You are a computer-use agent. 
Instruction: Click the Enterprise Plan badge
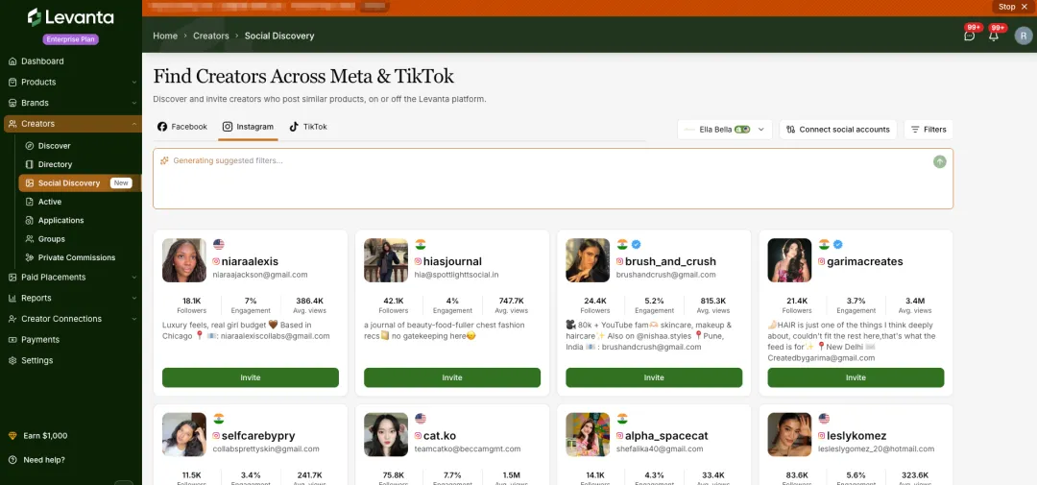pos(71,39)
